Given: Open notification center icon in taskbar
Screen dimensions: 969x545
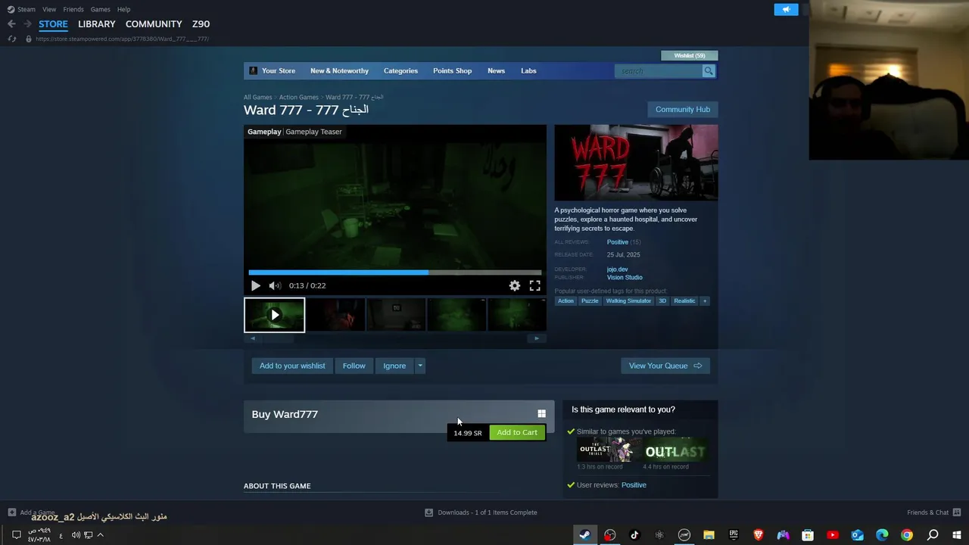Looking at the screenshot, I should coord(16,535).
